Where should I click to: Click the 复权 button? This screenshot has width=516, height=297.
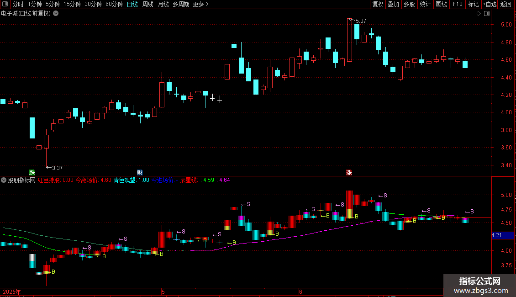(x=378, y=4)
